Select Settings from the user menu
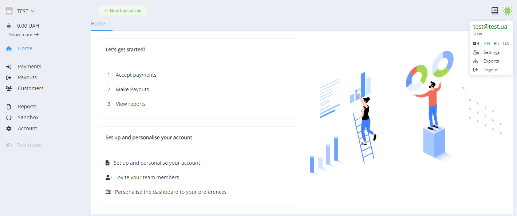 tap(491, 52)
